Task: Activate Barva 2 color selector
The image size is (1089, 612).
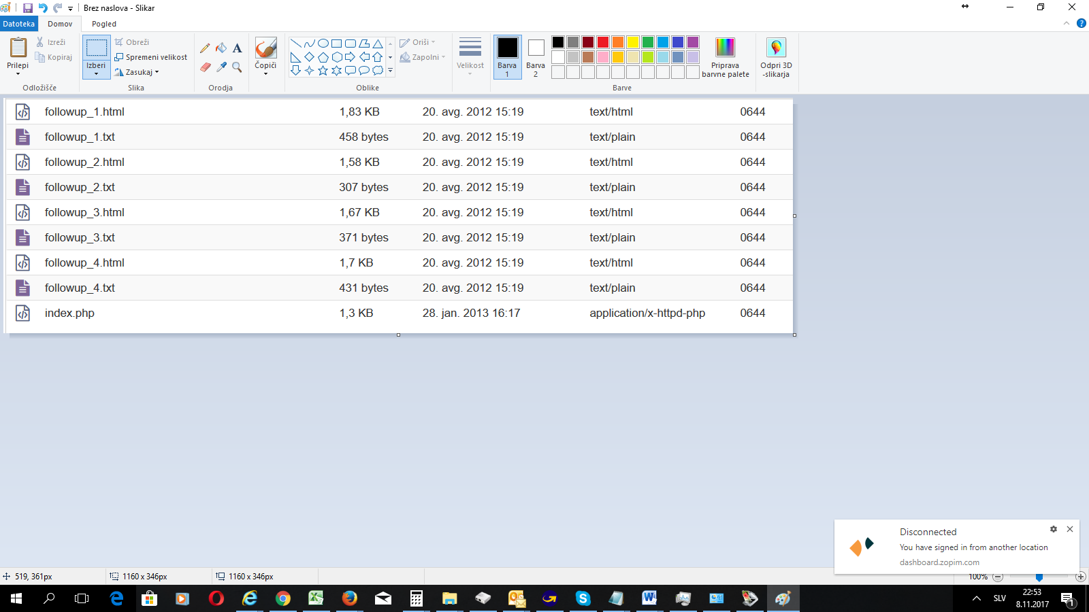Action: tap(536, 57)
